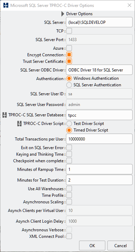Click the HammerDB icon in the title bar
Screen dimensions: 135x252
pyautogui.click(x=6, y=5)
